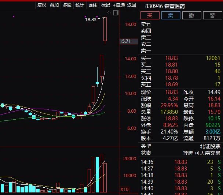This screenshot has width=223, height=195.
Task: Select the 14:39 trade tick row
Action: pos(180,182)
